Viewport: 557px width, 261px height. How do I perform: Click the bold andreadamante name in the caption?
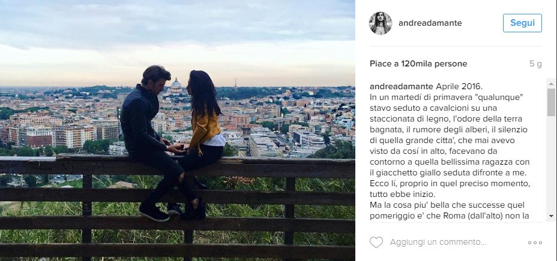(x=402, y=86)
